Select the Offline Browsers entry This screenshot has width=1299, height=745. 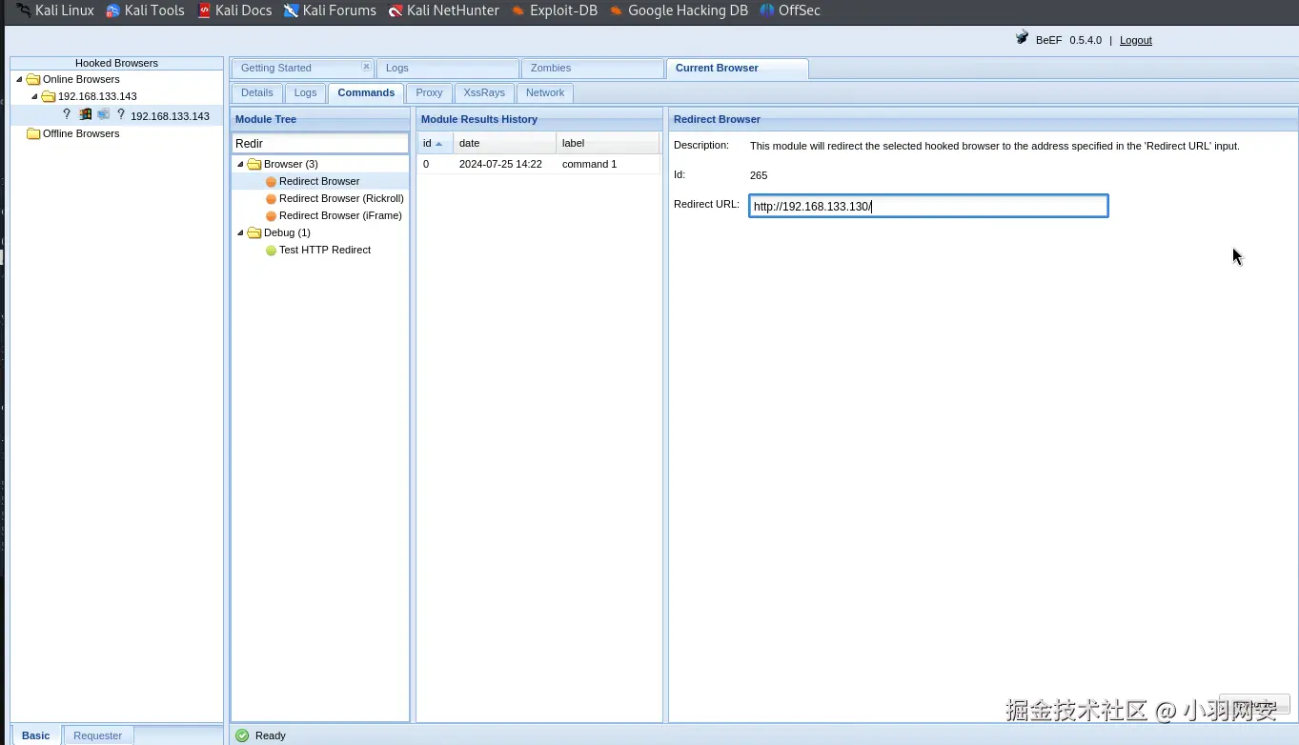[x=81, y=133]
